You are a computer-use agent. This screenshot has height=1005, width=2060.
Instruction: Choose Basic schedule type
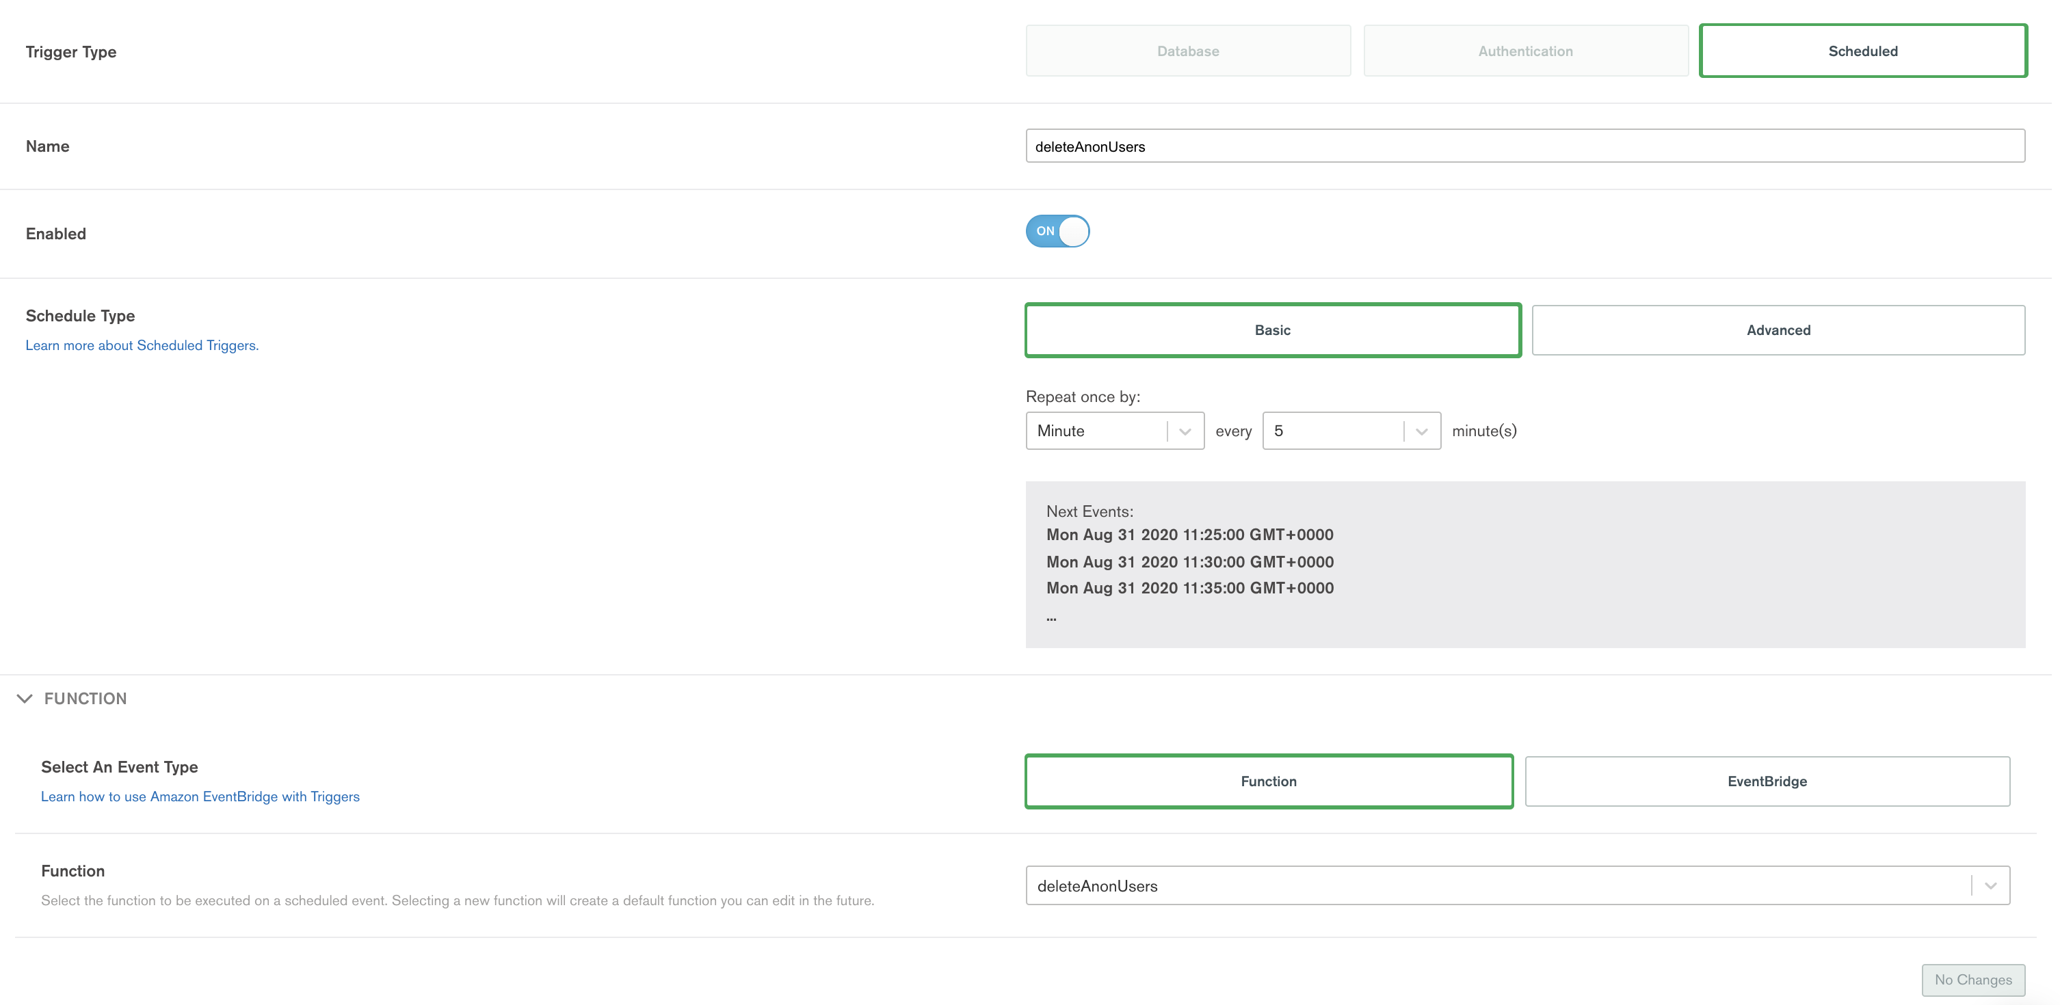tap(1272, 330)
